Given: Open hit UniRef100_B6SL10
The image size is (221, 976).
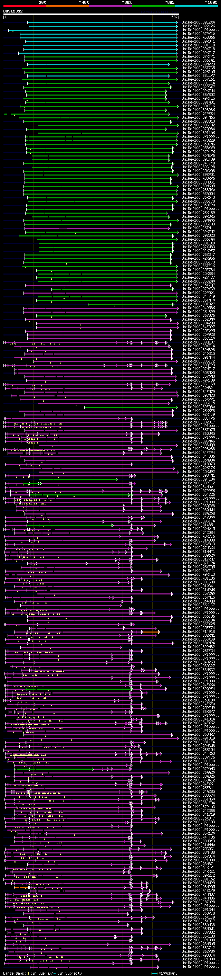Looking at the screenshot, I should [x=198, y=338].
